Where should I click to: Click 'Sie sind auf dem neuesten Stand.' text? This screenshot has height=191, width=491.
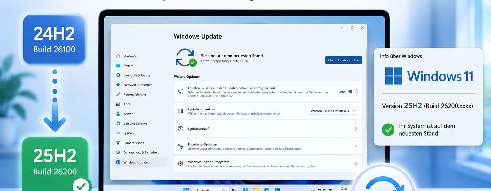pyautogui.click(x=232, y=56)
